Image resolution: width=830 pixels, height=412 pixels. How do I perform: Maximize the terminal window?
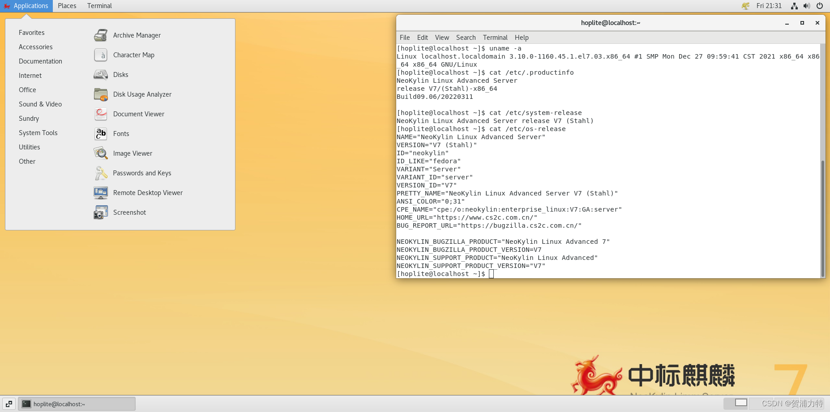point(802,23)
